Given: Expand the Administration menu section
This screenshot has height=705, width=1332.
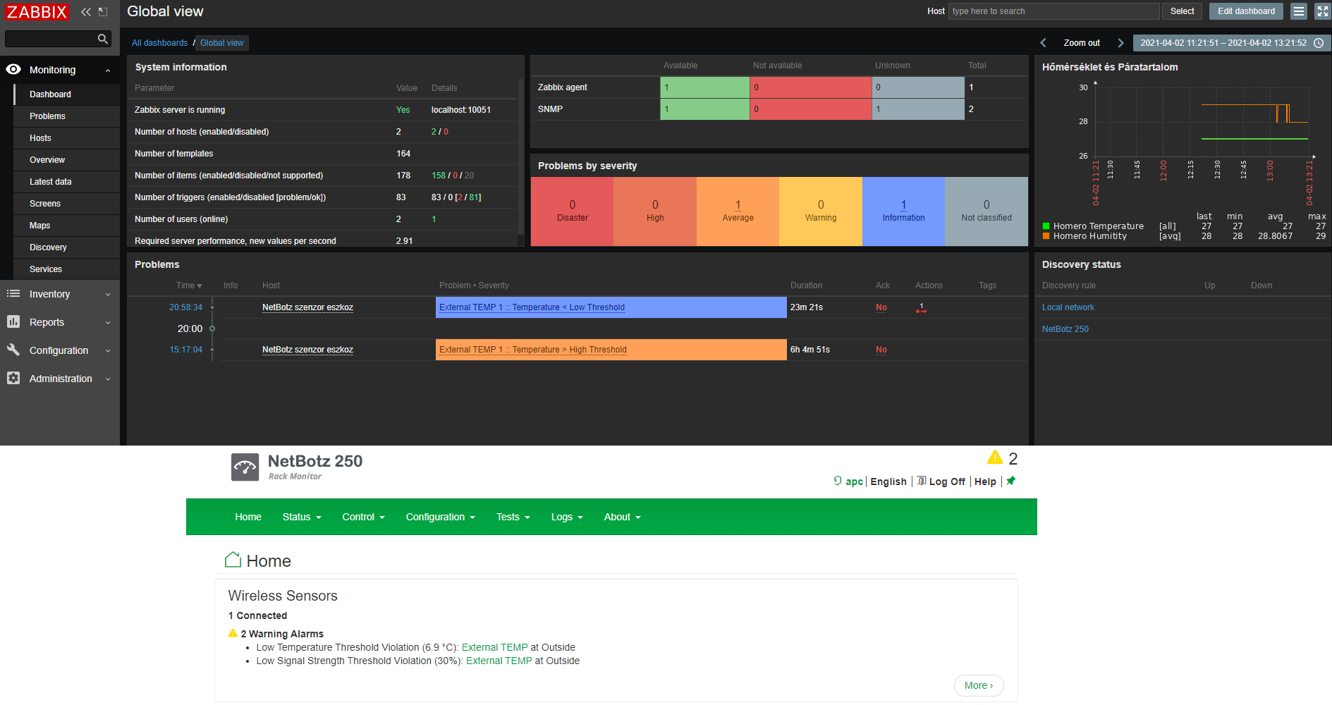Looking at the screenshot, I should pos(108,379).
